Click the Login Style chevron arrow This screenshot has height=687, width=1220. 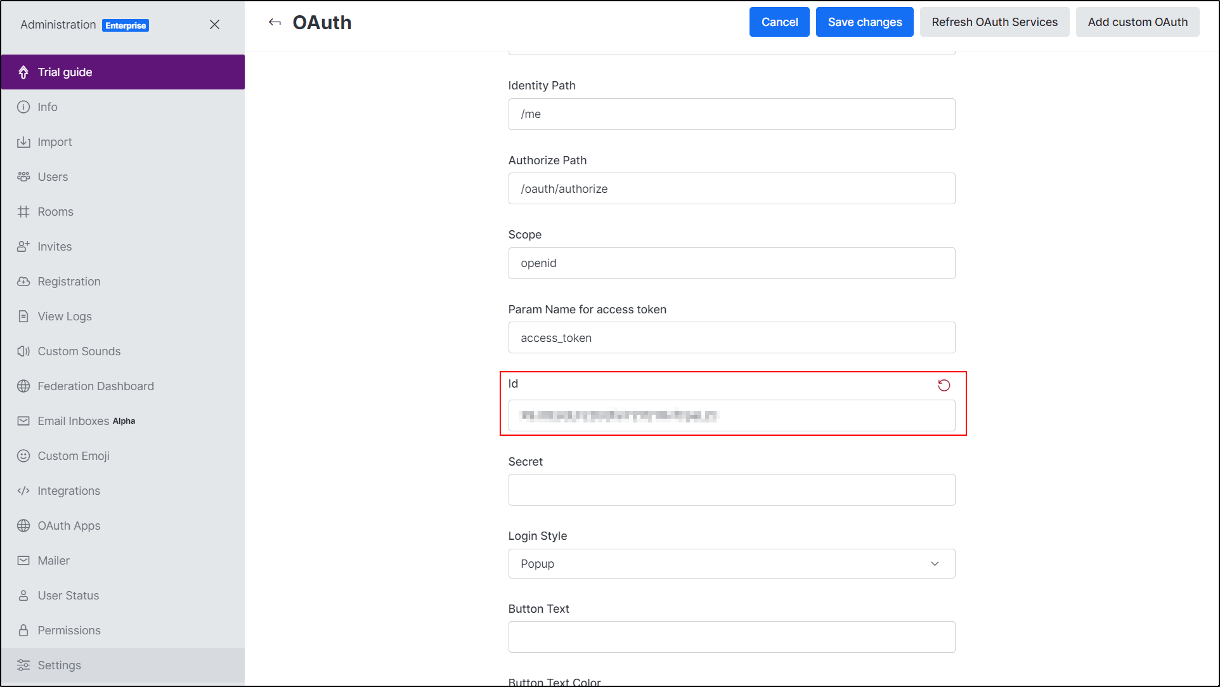935,564
